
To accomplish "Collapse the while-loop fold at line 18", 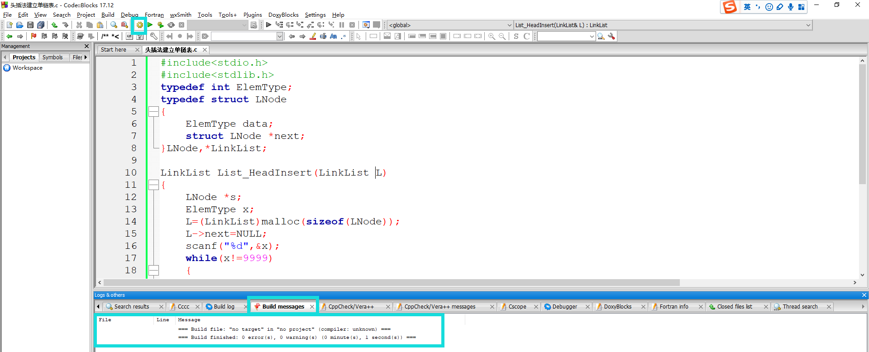I will (x=154, y=270).
